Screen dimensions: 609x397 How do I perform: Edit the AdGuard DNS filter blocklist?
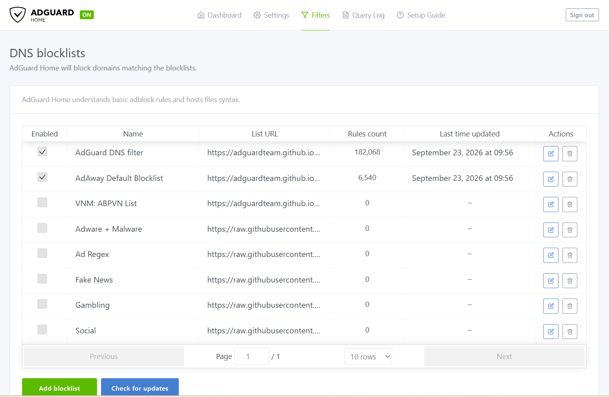551,154
